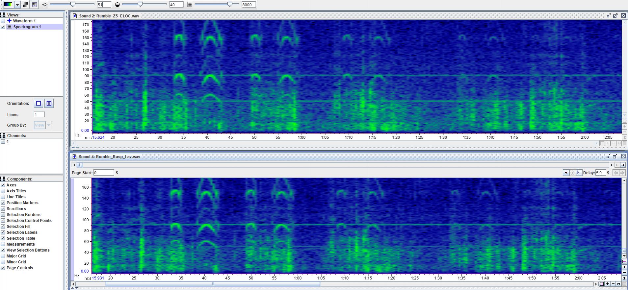Iconify the Sound 4 window

(609, 156)
